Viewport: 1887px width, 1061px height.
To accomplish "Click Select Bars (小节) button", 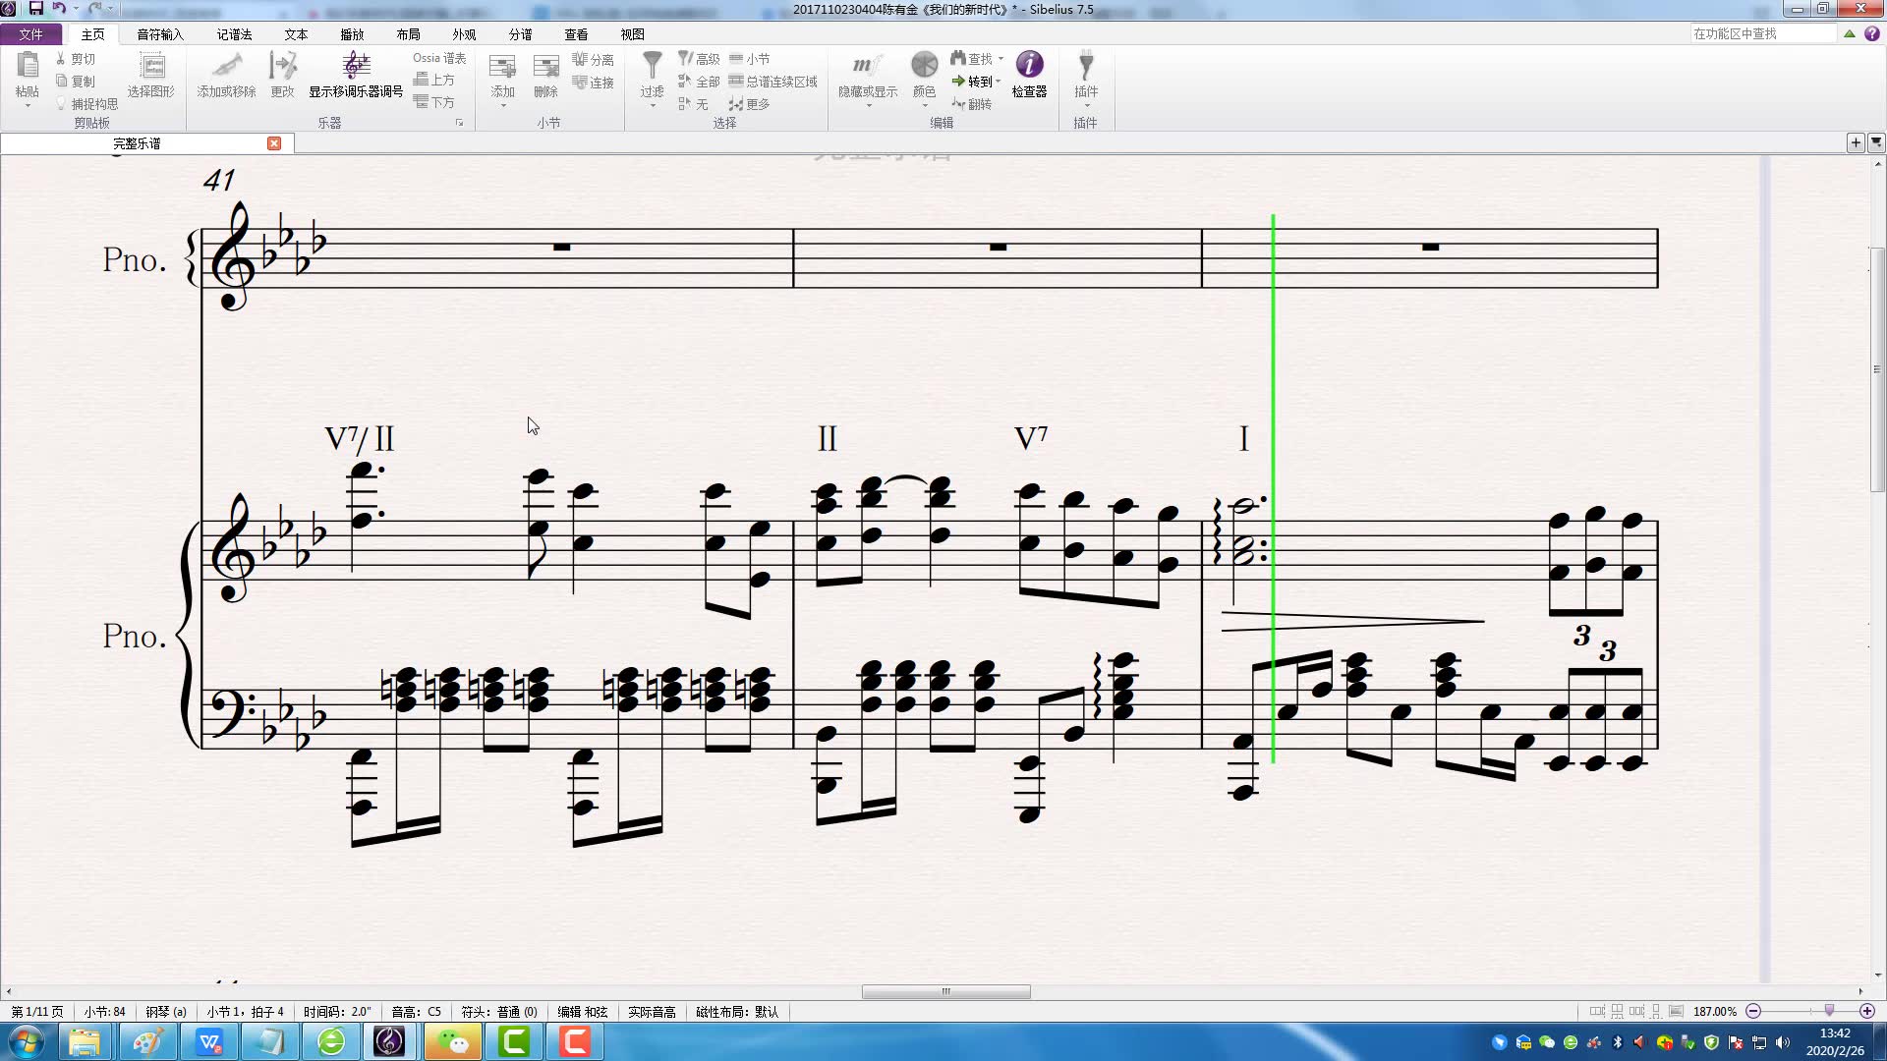I will 750,59.
